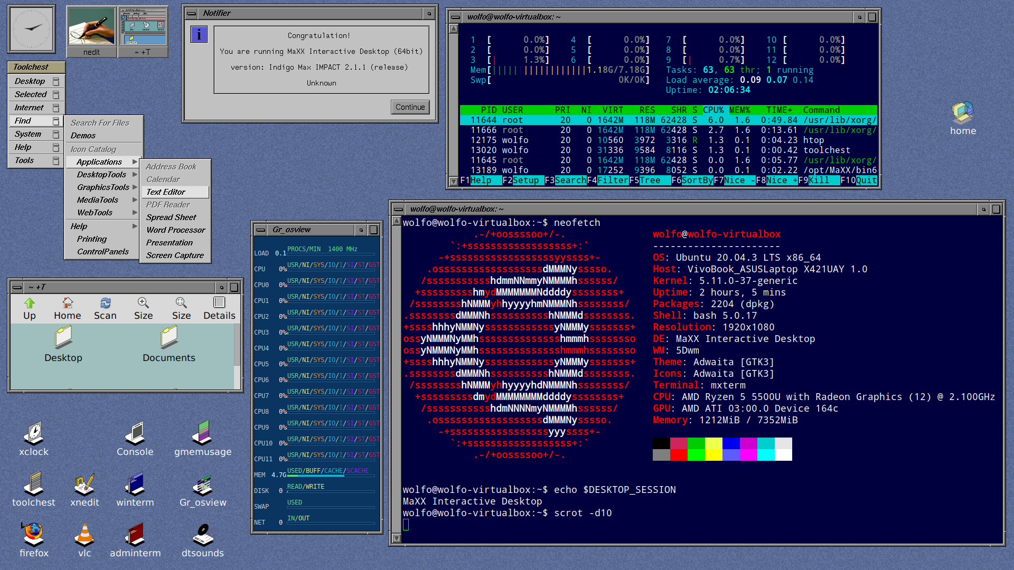Open the xnedit editor icon
This screenshot has height=570, width=1014.
pos(84,484)
